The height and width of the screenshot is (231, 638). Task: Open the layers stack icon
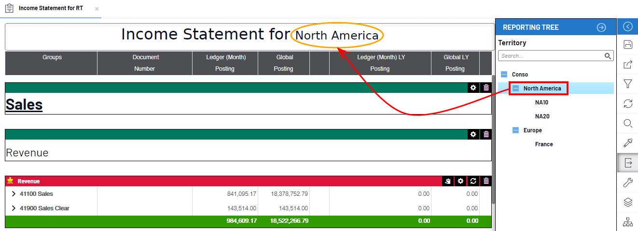coord(627,202)
